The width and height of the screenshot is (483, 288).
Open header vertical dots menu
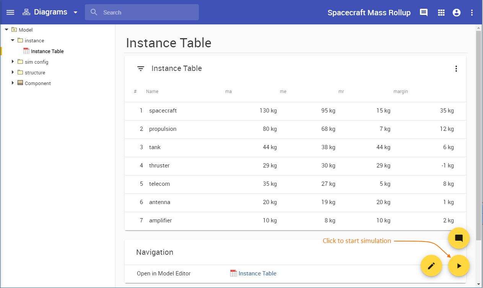point(472,12)
